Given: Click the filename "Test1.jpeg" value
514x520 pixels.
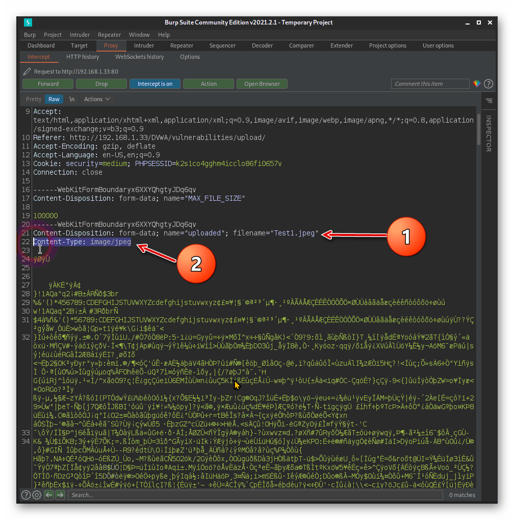Looking at the screenshot, I should [294, 233].
